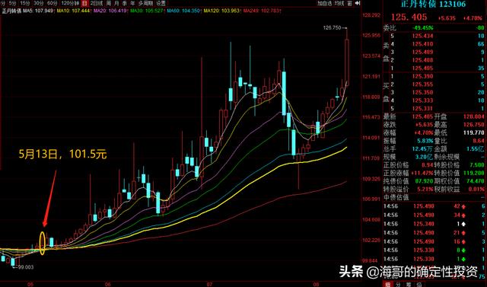
Task: Click 加自选 to add to watchlist
Action: tap(324, 3)
